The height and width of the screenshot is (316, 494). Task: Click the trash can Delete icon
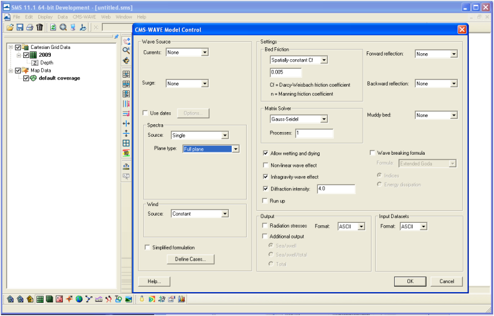39,27
